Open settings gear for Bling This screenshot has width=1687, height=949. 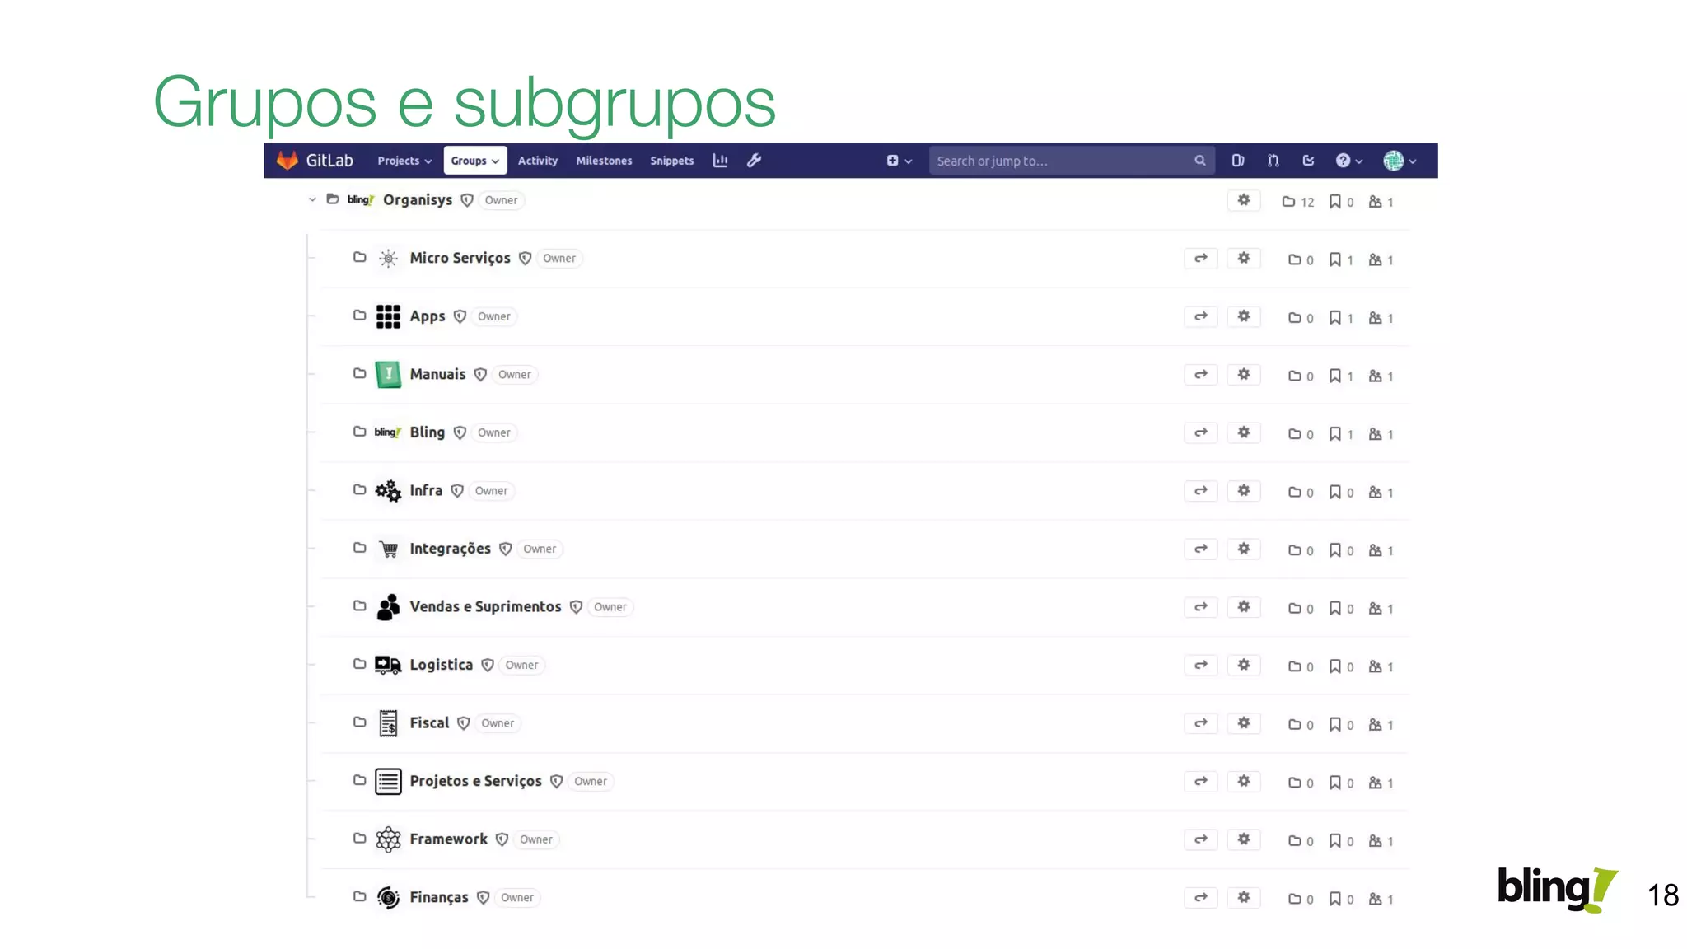coord(1244,432)
